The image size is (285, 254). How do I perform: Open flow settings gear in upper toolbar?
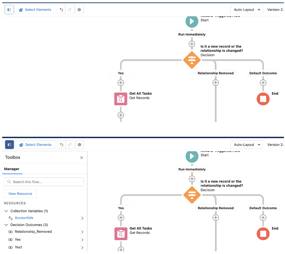click(79, 9)
